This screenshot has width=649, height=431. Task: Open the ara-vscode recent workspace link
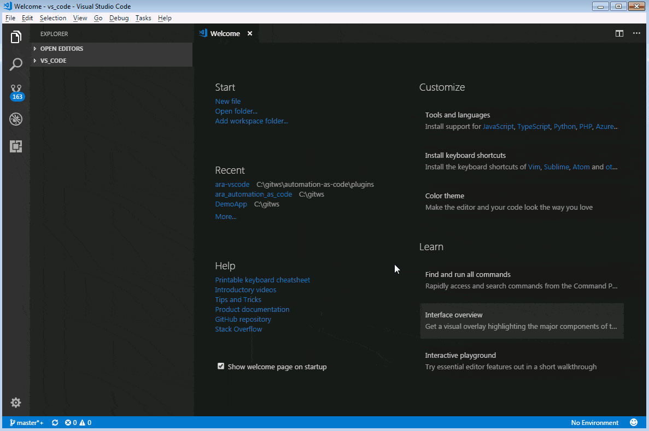tap(232, 184)
